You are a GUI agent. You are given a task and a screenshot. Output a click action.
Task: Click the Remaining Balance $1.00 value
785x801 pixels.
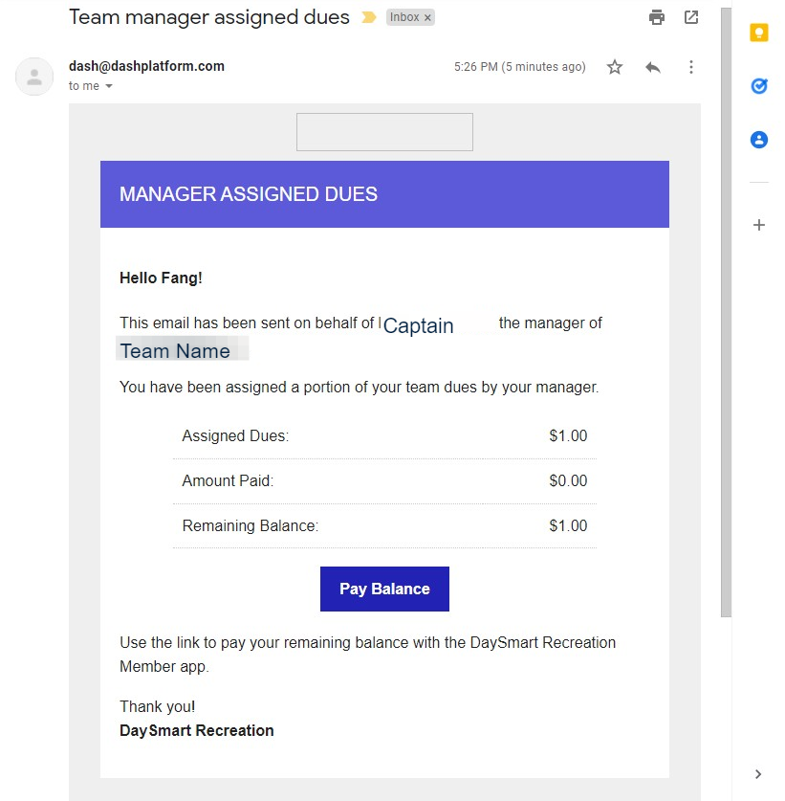[568, 525]
